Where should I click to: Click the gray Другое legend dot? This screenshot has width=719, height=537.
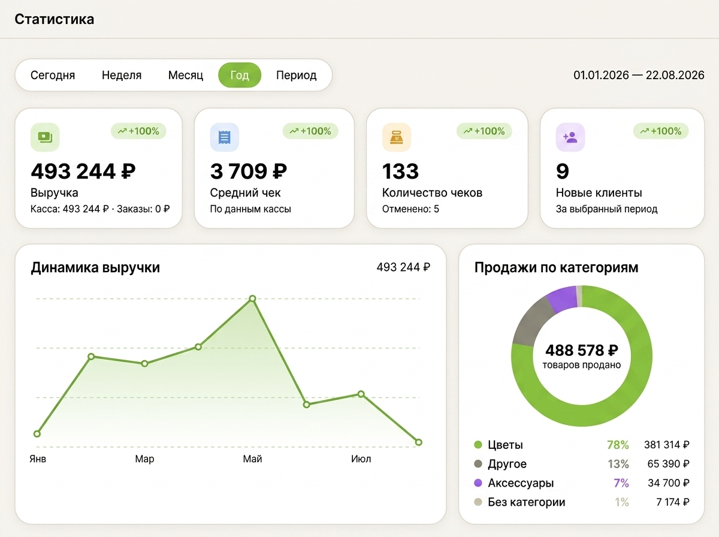[x=478, y=464]
